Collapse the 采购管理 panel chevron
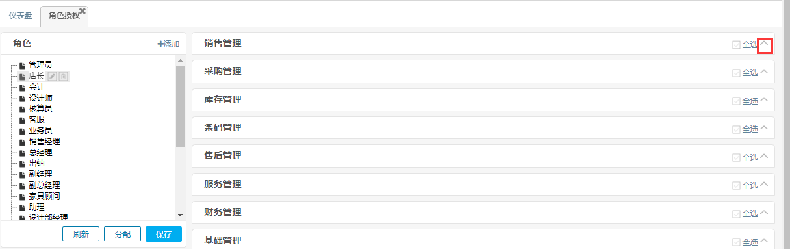790x249 pixels. click(764, 72)
